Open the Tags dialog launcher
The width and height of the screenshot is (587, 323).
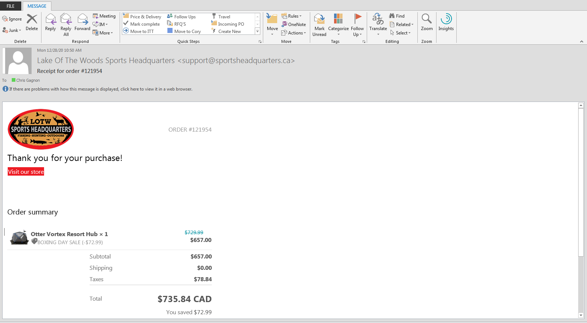tap(364, 42)
